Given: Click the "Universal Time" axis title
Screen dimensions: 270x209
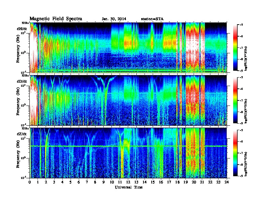Looking at the screenshot, I should click(x=129, y=187).
